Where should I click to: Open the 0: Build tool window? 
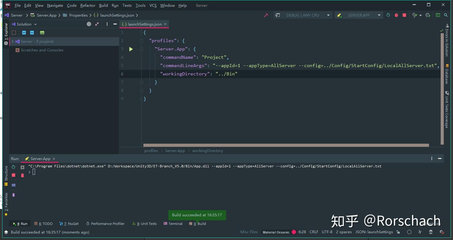[197, 224]
